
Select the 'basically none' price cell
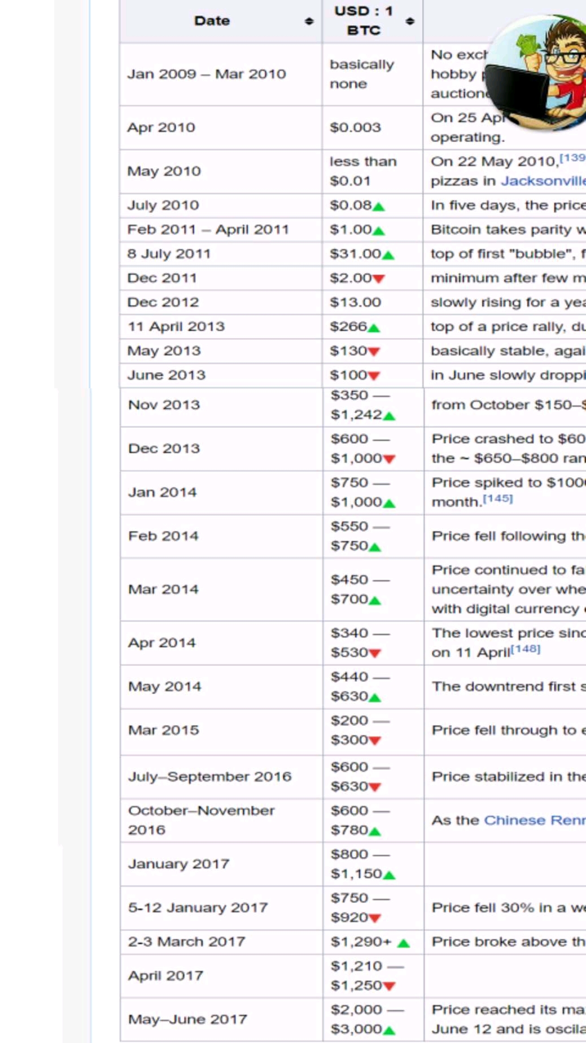tap(373, 74)
